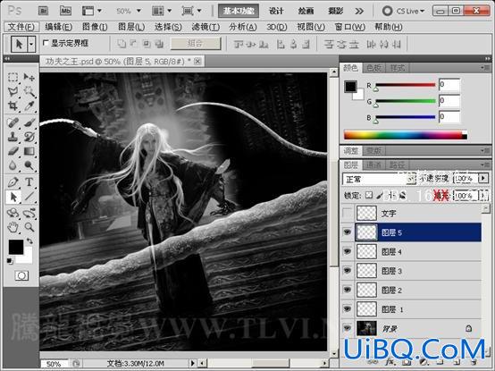Open the 图层(L) menu
Viewport: 495px width, 371px height.
coord(131,27)
